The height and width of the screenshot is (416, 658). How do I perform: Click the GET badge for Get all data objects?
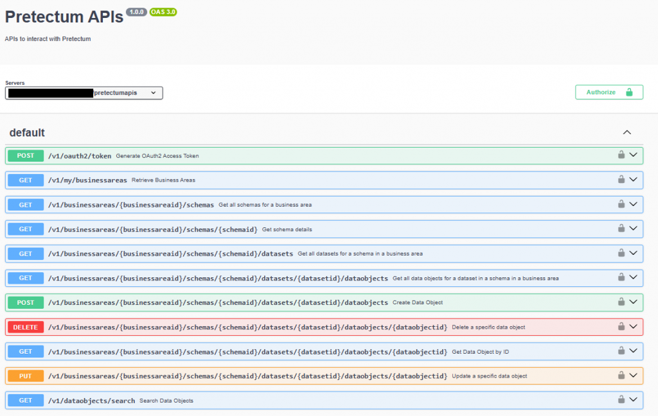click(x=26, y=278)
